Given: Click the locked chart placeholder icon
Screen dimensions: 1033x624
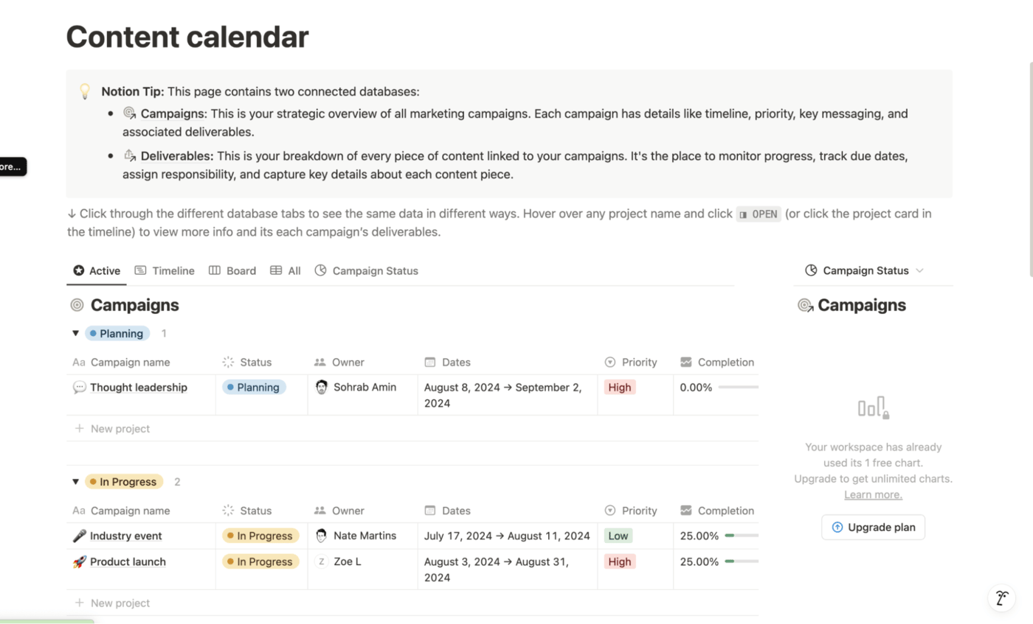Looking at the screenshot, I should [x=873, y=407].
